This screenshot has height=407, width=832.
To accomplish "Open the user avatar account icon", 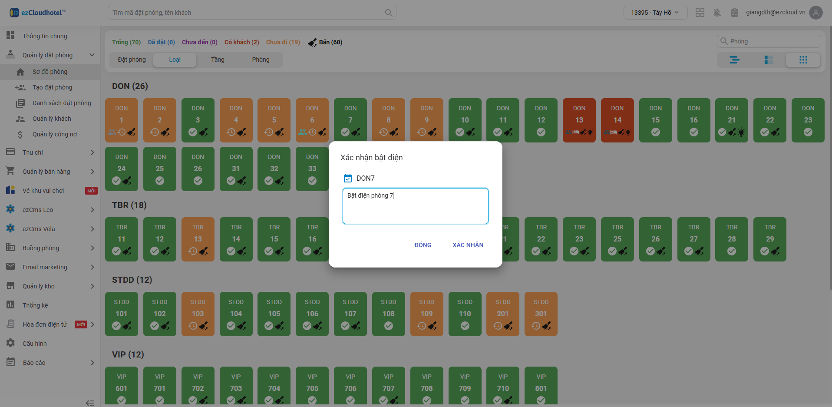I will click(816, 13).
